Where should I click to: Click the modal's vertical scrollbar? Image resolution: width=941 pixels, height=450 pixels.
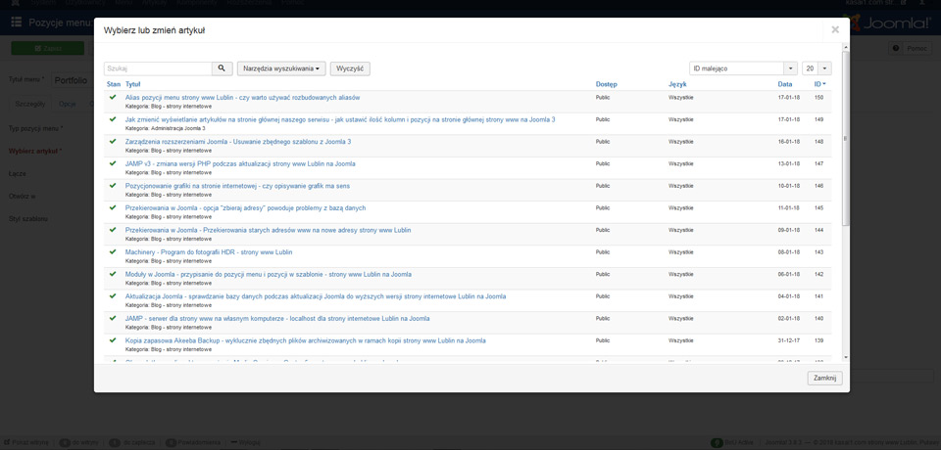click(846, 139)
